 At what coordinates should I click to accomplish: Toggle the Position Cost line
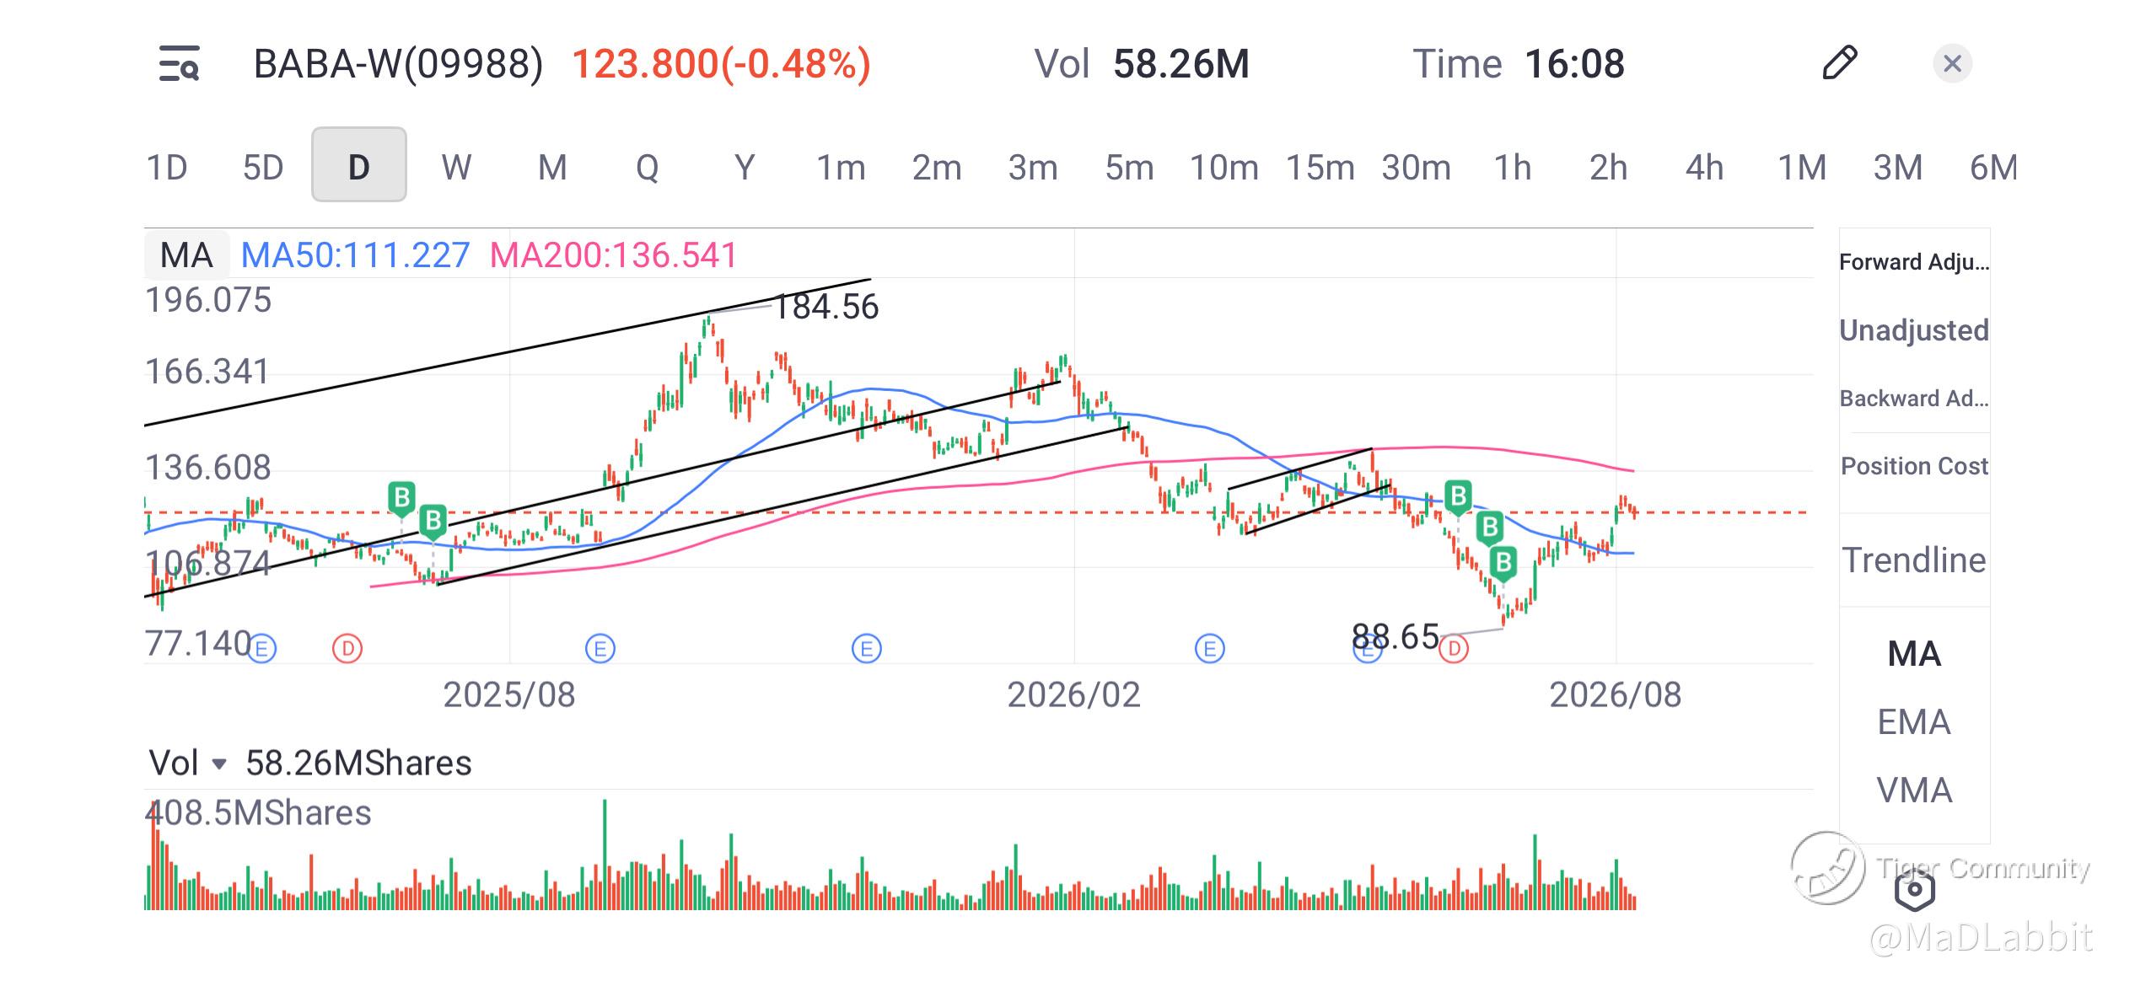[x=1914, y=466]
